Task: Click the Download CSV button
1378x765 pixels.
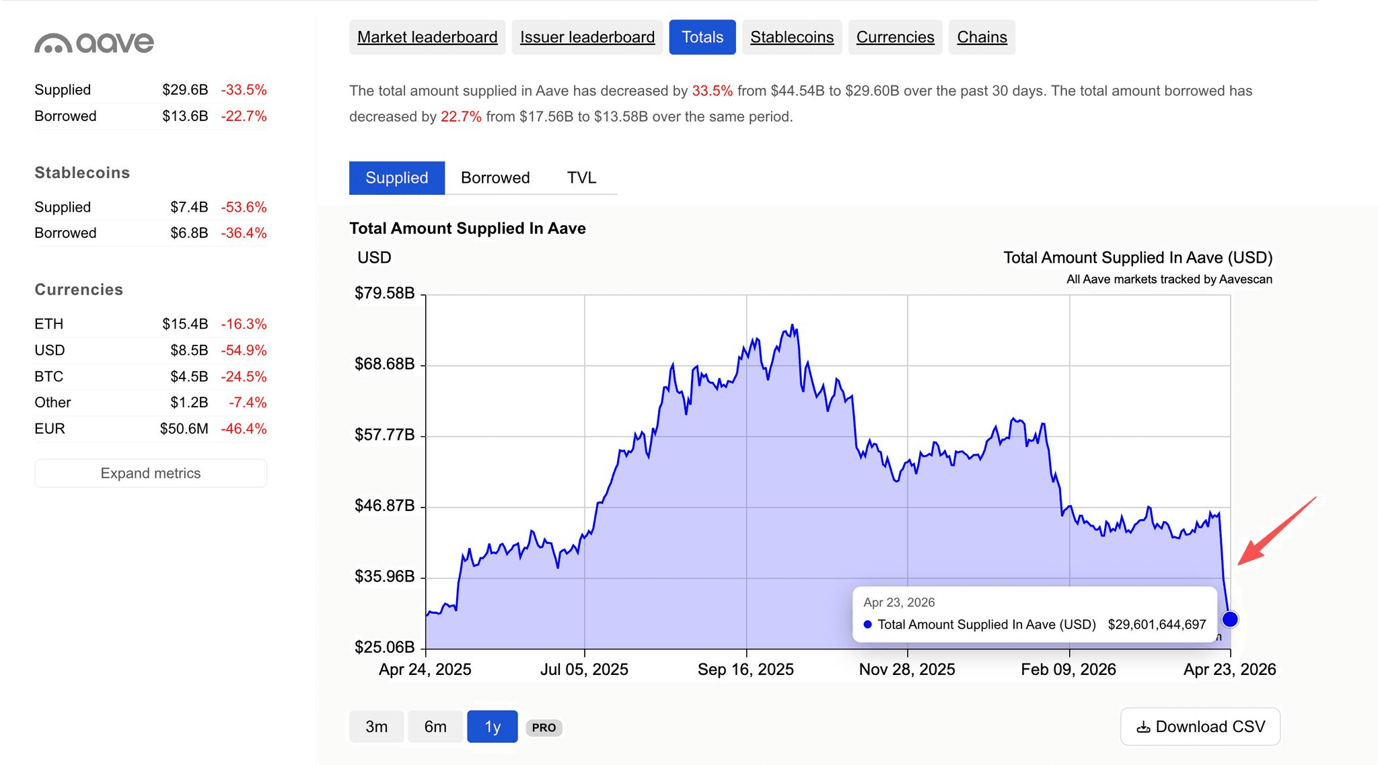Action: point(1200,727)
